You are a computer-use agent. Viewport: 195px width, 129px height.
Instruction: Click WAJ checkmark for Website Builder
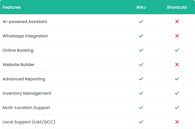141,64
